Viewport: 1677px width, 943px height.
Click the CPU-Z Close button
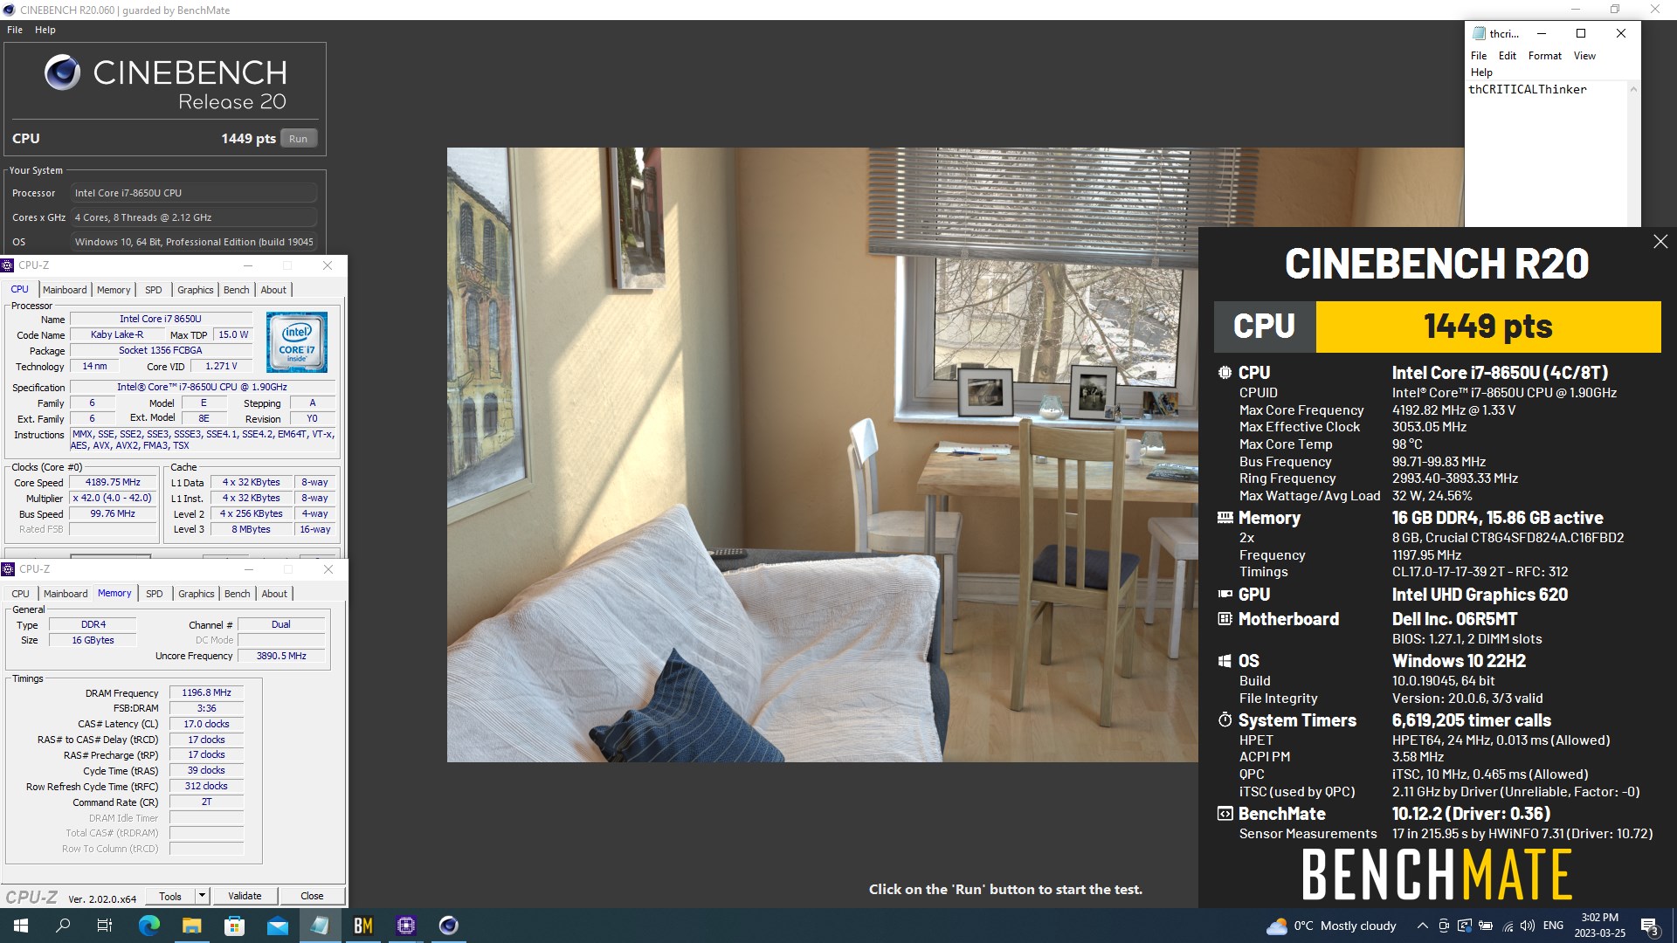click(x=312, y=896)
